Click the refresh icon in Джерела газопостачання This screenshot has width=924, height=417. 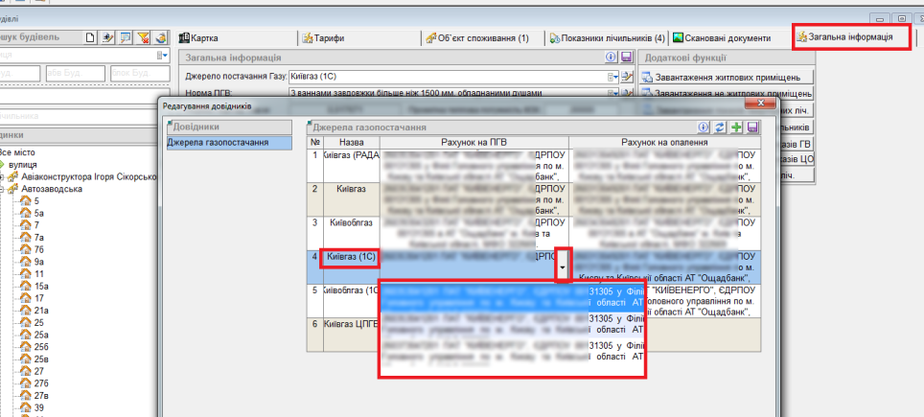(720, 127)
